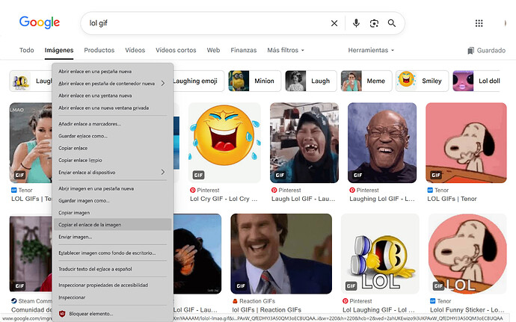The width and height of the screenshot is (516, 322).
Task: Filter by the Meme chip
Action: pyautogui.click(x=366, y=81)
